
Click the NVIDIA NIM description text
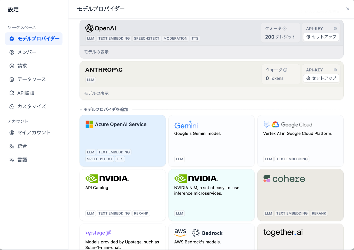207,190
